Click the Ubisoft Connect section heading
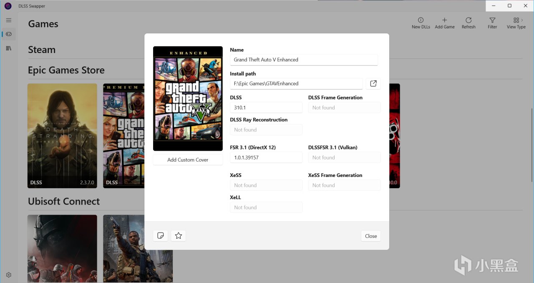Image resolution: width=534 pixels, height=283 pixels. (x=64, y=201)
